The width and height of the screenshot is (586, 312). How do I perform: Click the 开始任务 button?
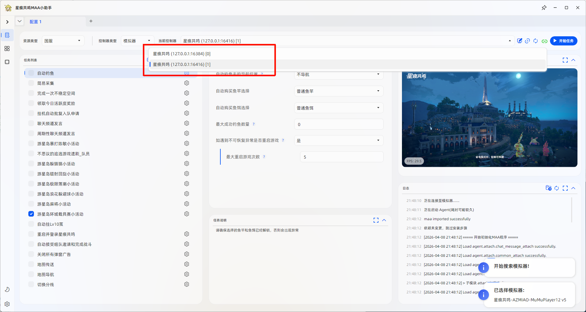(563, 41)
